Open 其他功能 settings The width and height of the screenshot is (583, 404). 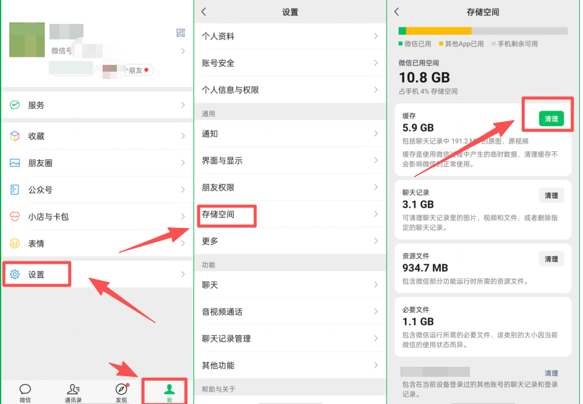pyautogui.click(x=290, y=365)
